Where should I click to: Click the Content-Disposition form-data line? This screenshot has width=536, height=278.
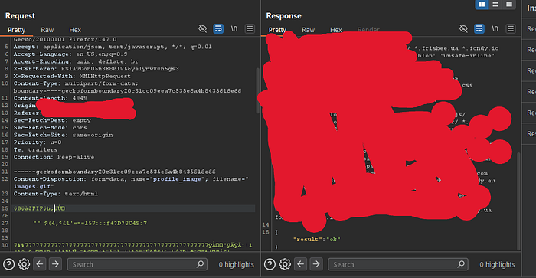(131, 182)
